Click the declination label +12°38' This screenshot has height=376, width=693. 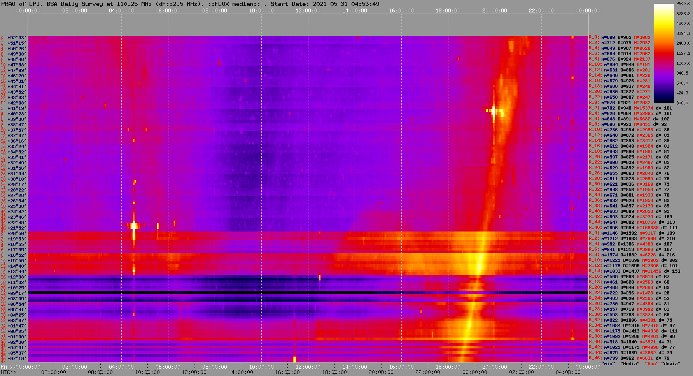tap(17, 277)
